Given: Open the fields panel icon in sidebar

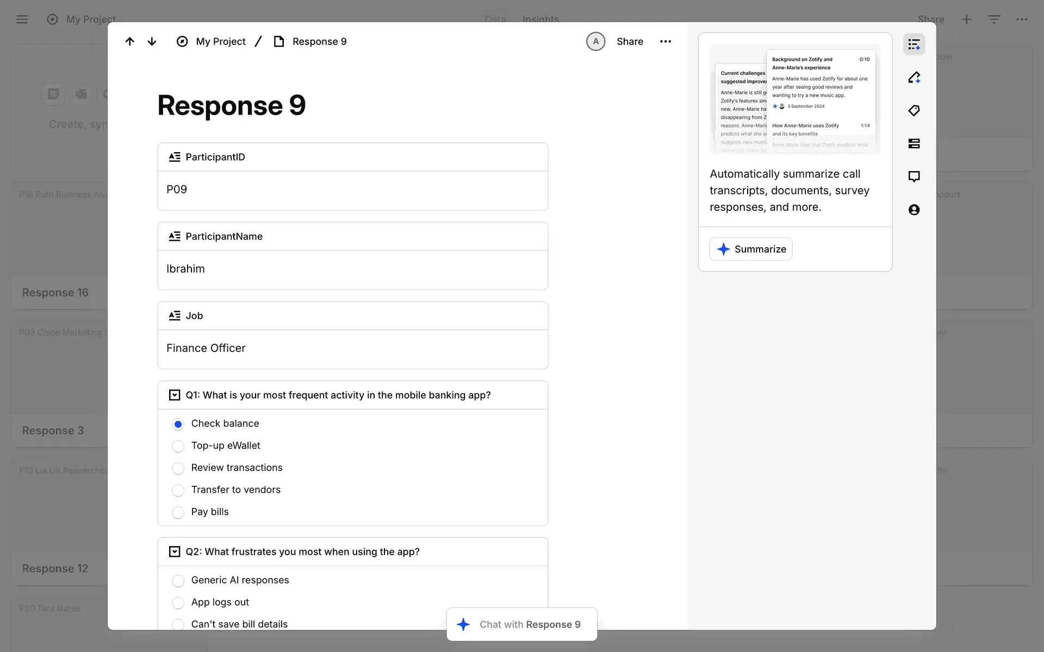Looking at the screenshot, I should tap(914, 143).
